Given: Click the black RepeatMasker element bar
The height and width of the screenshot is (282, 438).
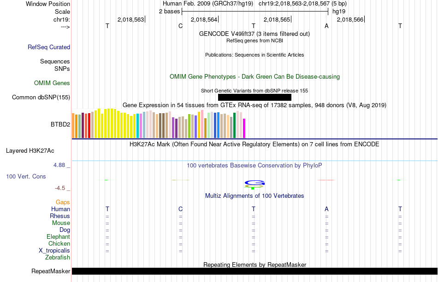Looking at the screenshot, I should (x=255, y=271).
